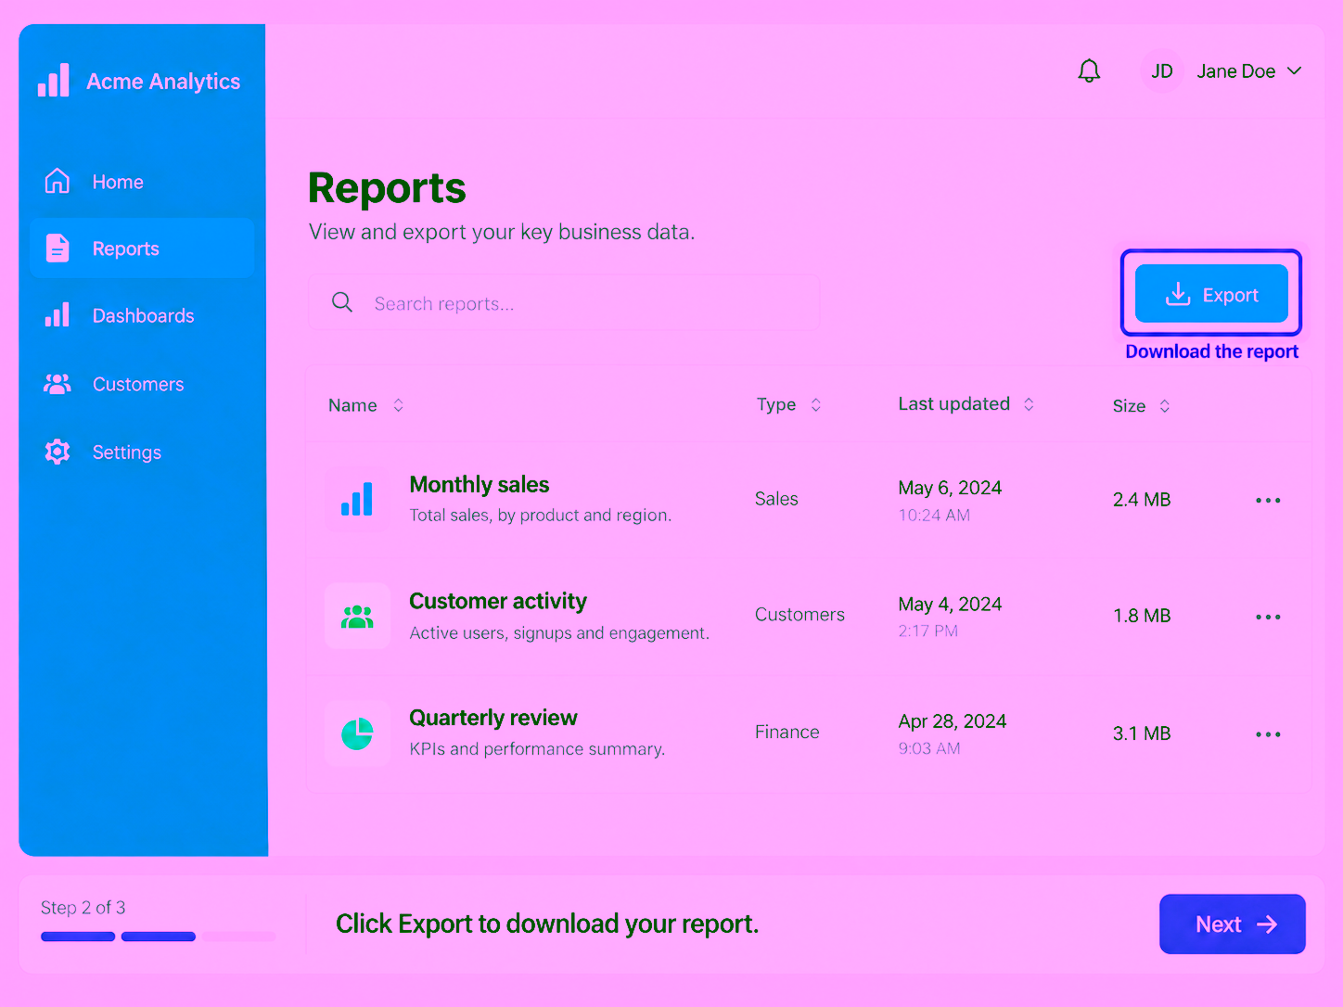The height and width of the screenshot is (1007, 1343).
Task: Click the May 6, 2024 date
Action: pos(950,488)
